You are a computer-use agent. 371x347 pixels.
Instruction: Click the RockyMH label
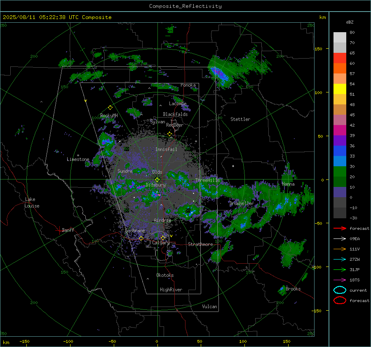[x=109, y=116]
